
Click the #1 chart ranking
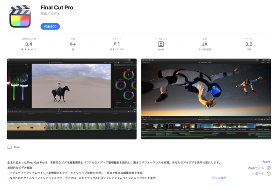(117, 44)
